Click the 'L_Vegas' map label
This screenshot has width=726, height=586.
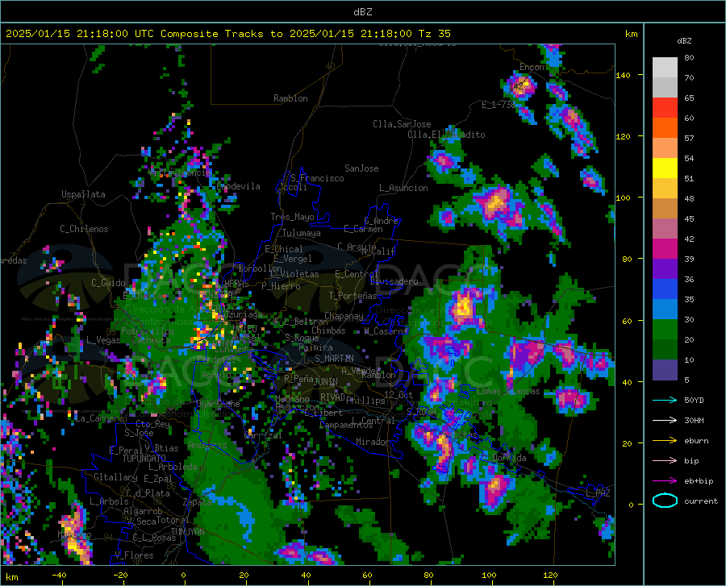point(103,340)
